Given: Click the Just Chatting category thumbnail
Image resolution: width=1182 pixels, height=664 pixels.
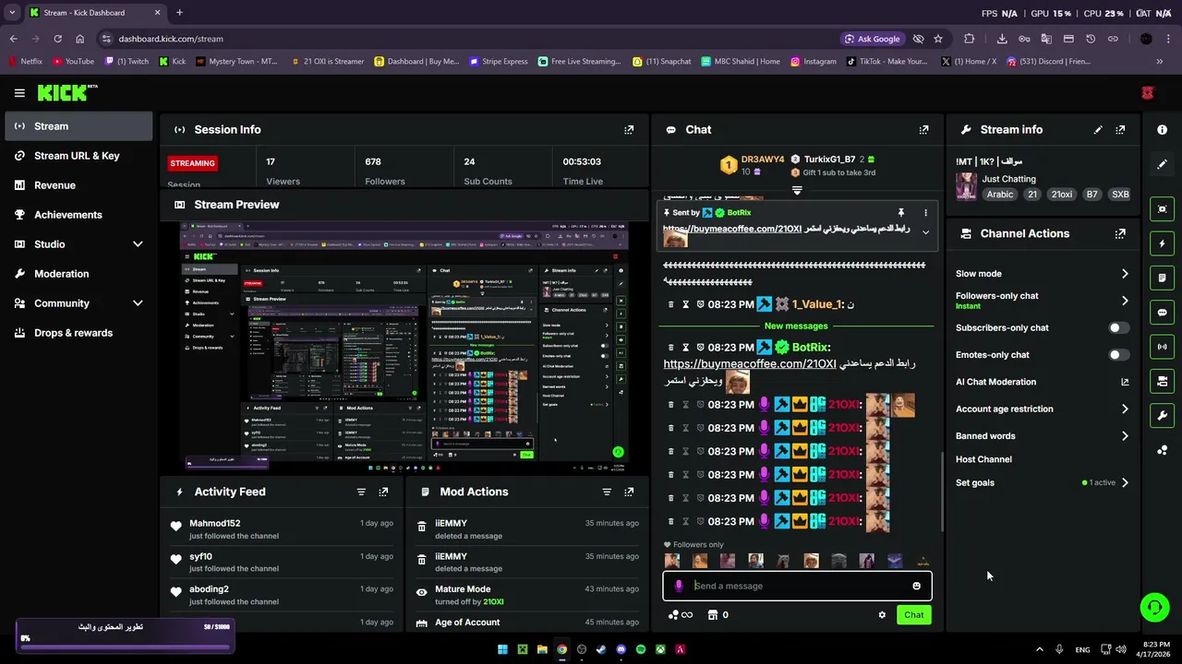Looking at the screenshot, I should [967, 186].
